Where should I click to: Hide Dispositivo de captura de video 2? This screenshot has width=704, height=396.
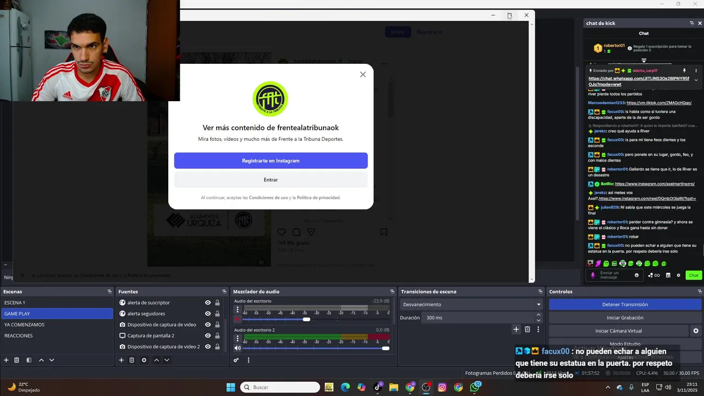(x=208, y=346)
